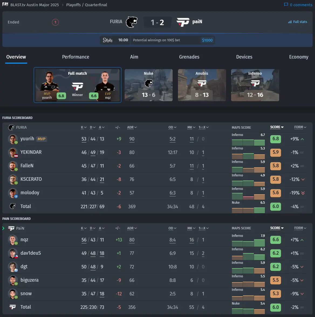The height and width of the screenshot is (317, 315).
Task: Click nqz's player avatar
Action: (12, 240)
